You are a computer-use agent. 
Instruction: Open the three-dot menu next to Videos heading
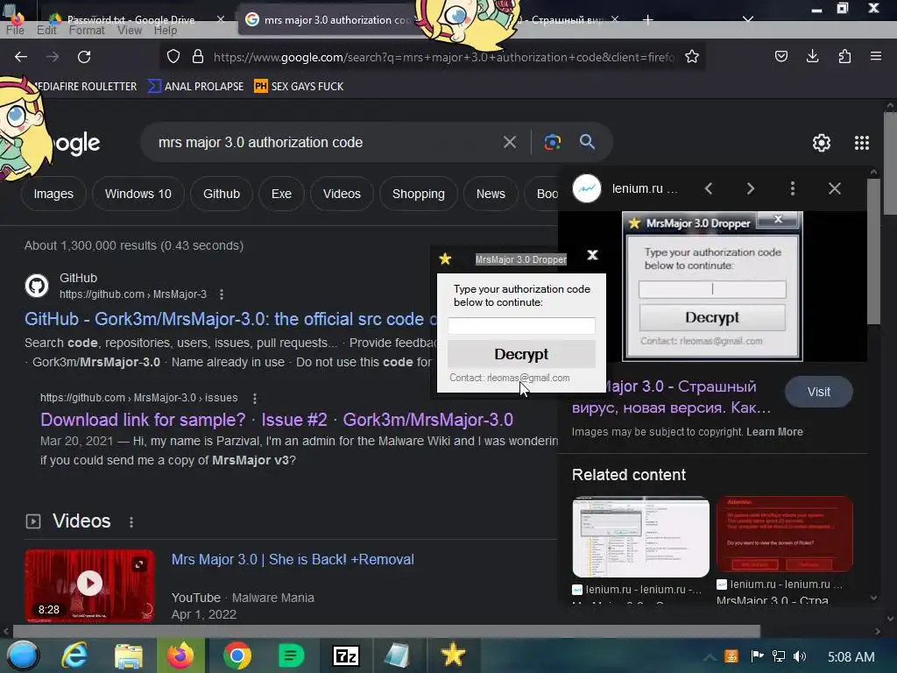(131, 522)
